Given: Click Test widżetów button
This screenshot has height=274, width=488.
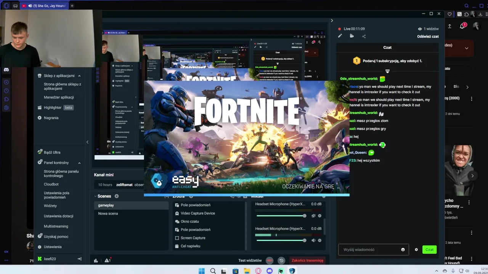Looking at the screenshot, I should coord(250,261).
